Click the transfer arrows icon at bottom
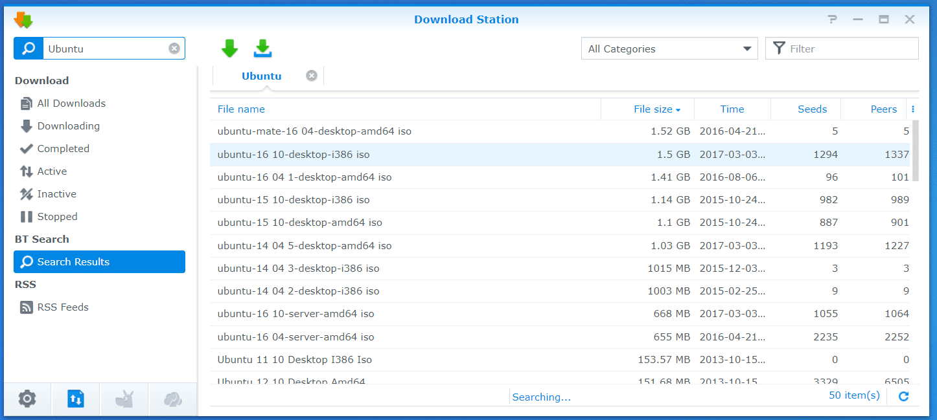 coord(76,399)
